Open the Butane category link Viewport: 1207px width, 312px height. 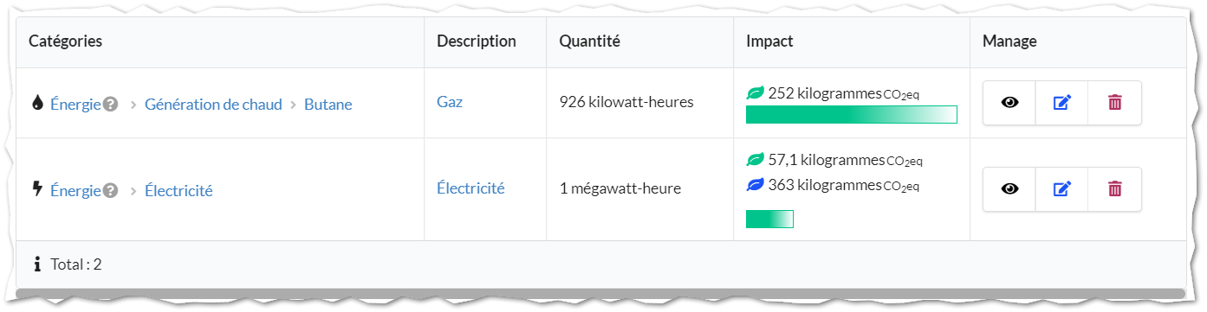pyautogui.click(x=328, y=104)
